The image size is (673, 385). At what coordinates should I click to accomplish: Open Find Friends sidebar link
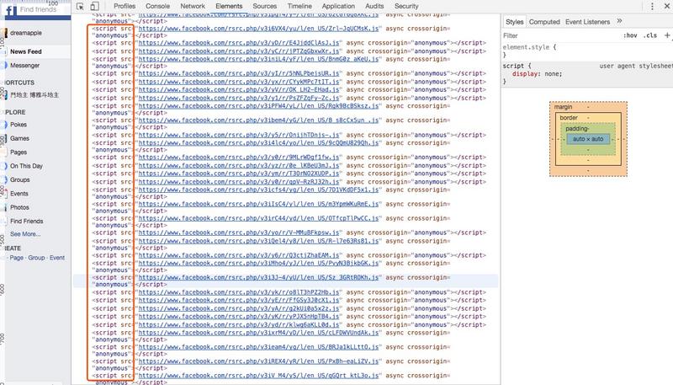point(27,221)
